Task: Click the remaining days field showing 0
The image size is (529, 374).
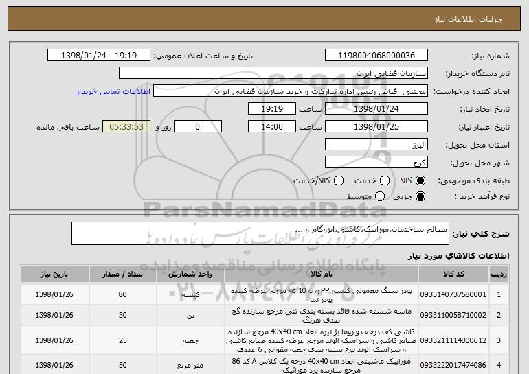Action: tap(198, 127)
